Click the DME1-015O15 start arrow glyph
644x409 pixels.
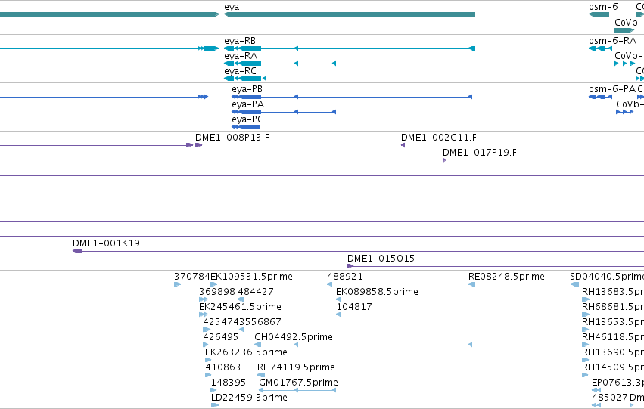(x=350, y=266)
